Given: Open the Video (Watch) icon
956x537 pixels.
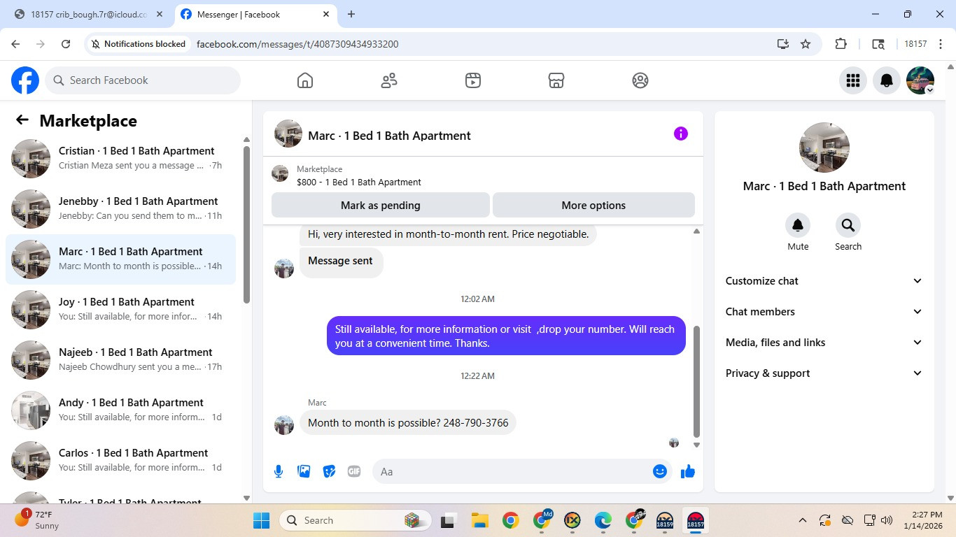Looking at the screenshot, I should coord(473,80).
